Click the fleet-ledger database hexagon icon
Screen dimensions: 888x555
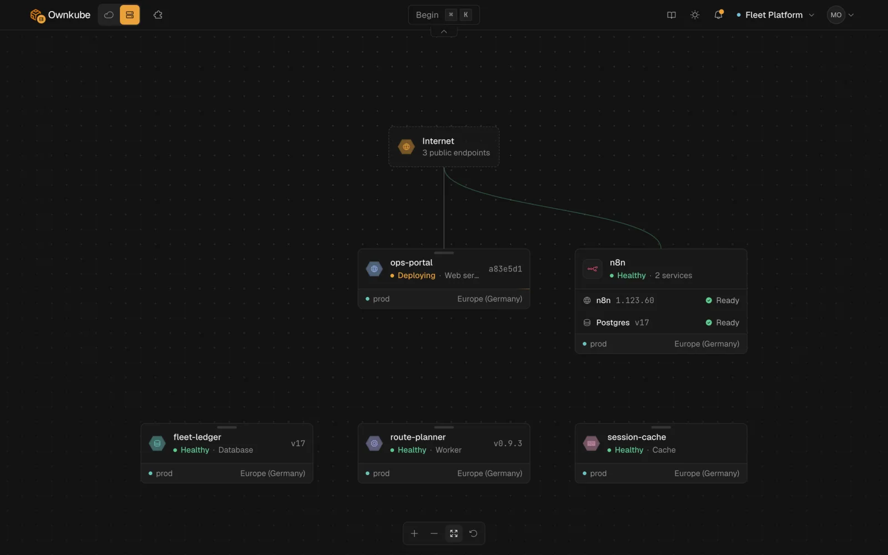tap(157, 443)
